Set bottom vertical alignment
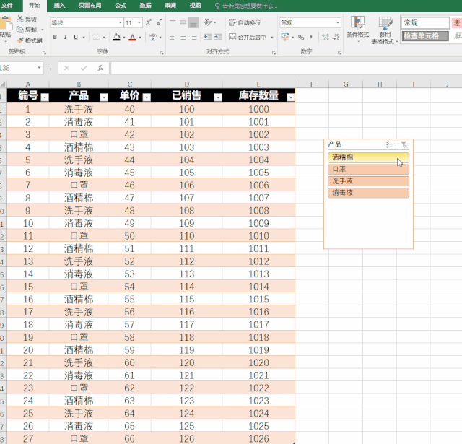The height and width of the screenshot is (444, 462). coord(193,22)
